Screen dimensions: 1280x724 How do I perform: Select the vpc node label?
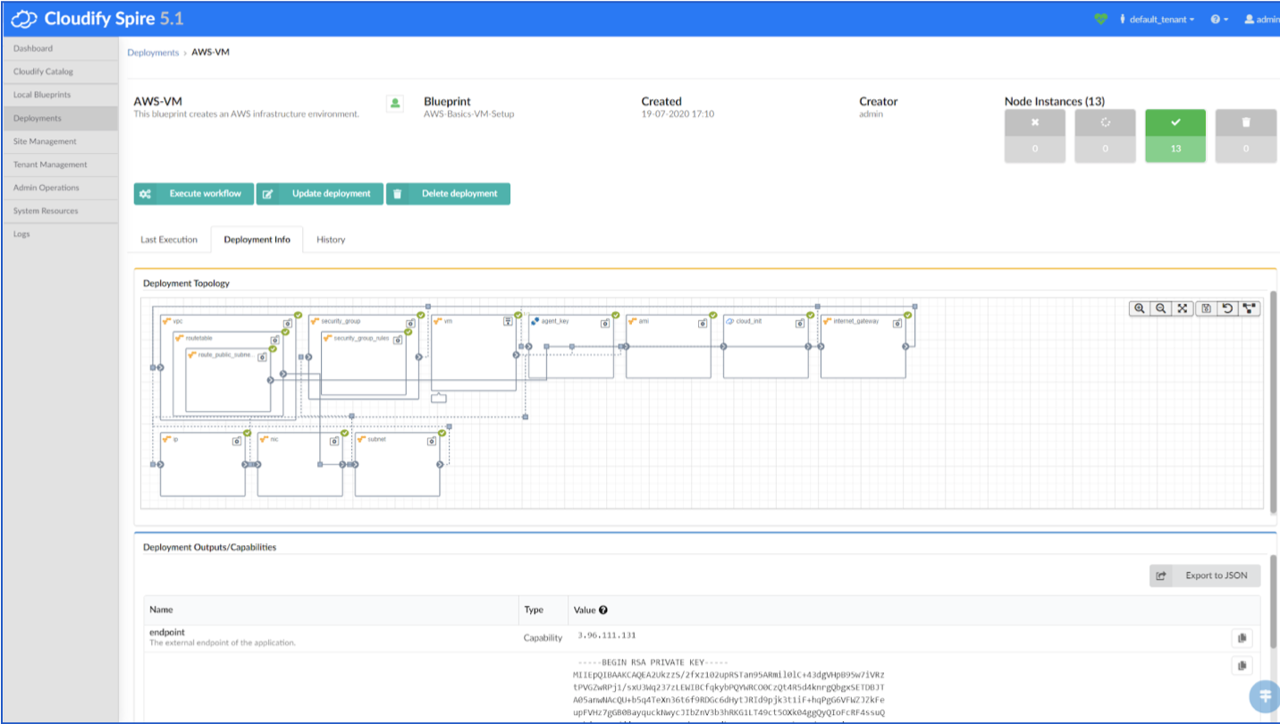click(178, 320)
